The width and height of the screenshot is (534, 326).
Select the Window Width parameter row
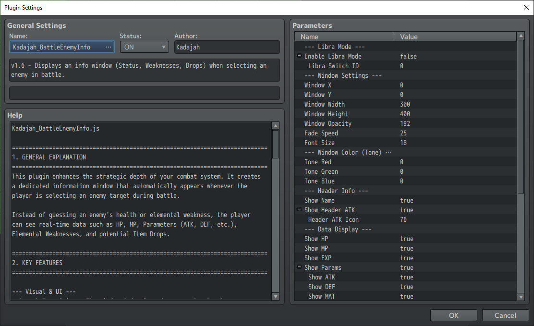tap(406, 104)
